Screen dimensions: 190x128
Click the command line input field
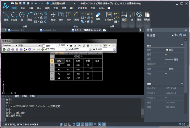[x=74, y=120]
